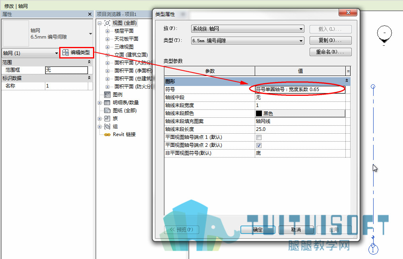The height and width of the screenshot is (259, 403).
Task: Close the Properties (属性) panel
Action: pos(90,14)
